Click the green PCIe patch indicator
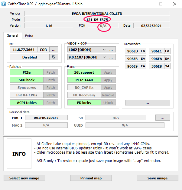This screenshot has width=182, height=190. [x=27, y=72]
